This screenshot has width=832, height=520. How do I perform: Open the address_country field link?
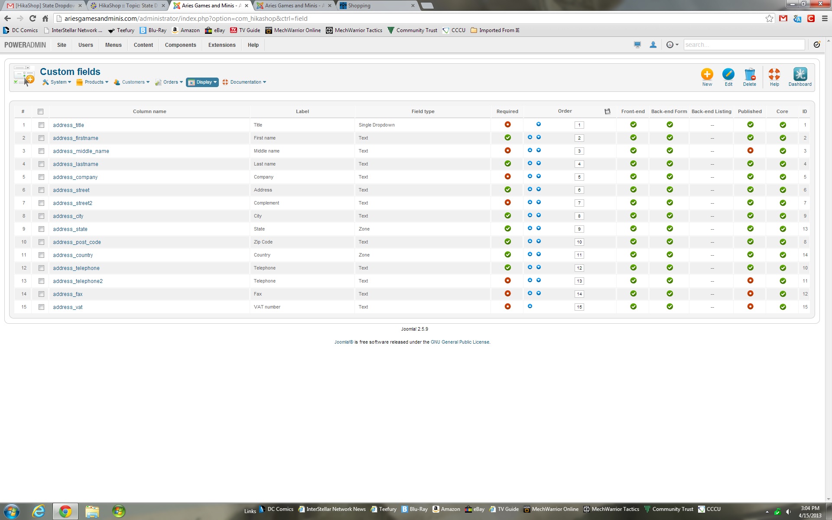pos(73,255)
